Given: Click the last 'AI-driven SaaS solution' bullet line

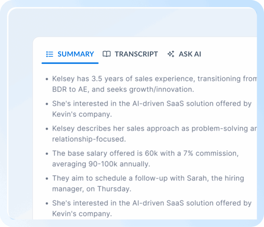Looking at the screenshot, I should coord(152,203).
